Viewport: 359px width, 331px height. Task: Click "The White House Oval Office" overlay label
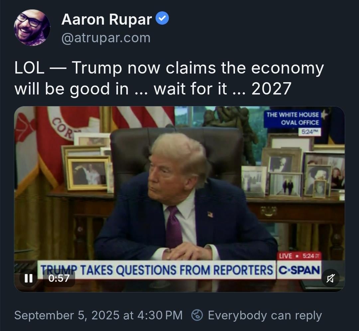(x=293, y=118)
